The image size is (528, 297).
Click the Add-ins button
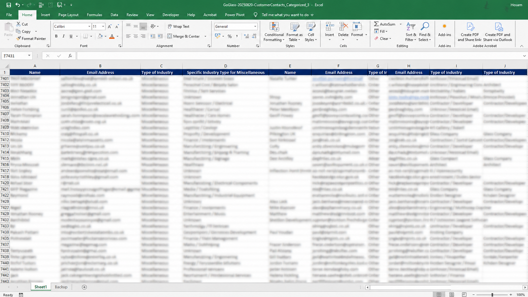444,30
